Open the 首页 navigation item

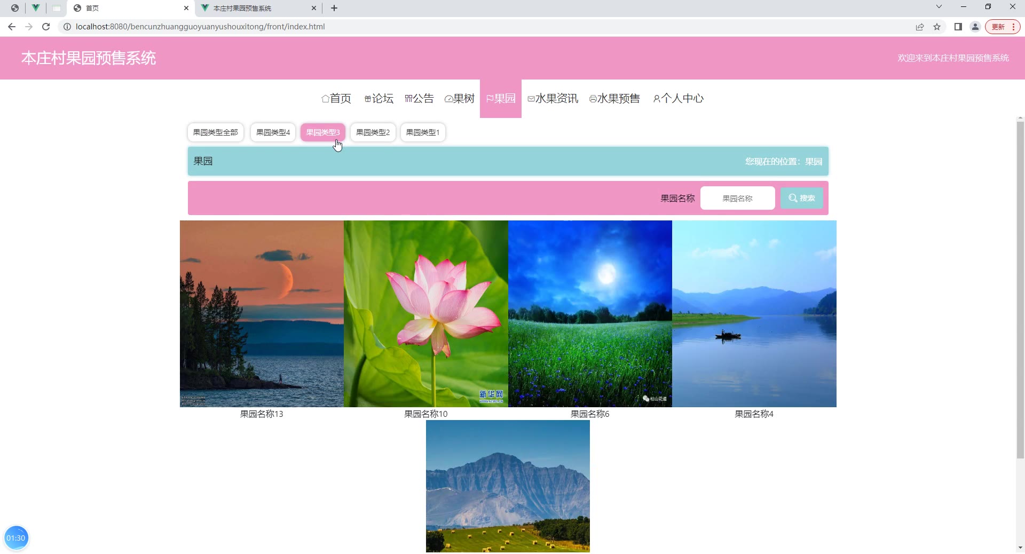coord(336,98)
